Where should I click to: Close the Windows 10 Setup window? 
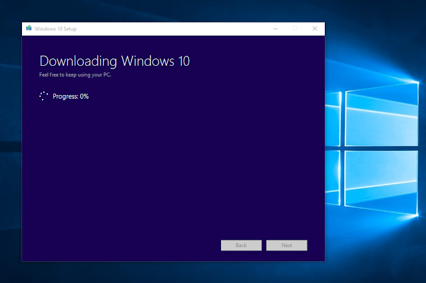pyautogui.click(x=315, y=29)
